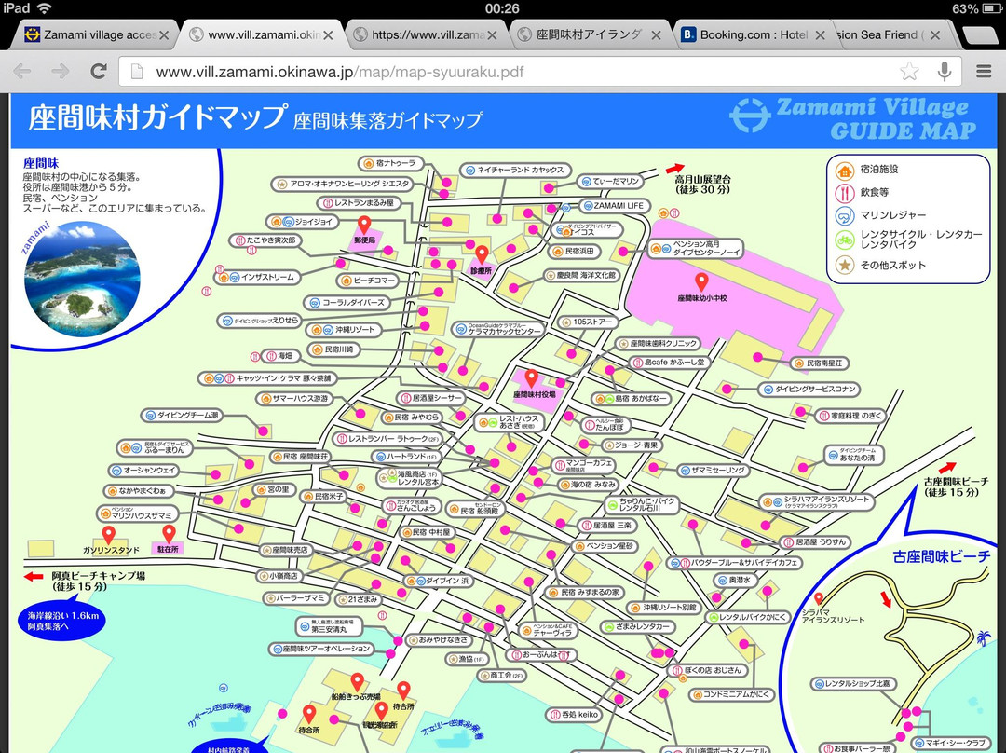Go back to the previous page
This screenshot has width=1006, height=753.
tap(22, 71)
